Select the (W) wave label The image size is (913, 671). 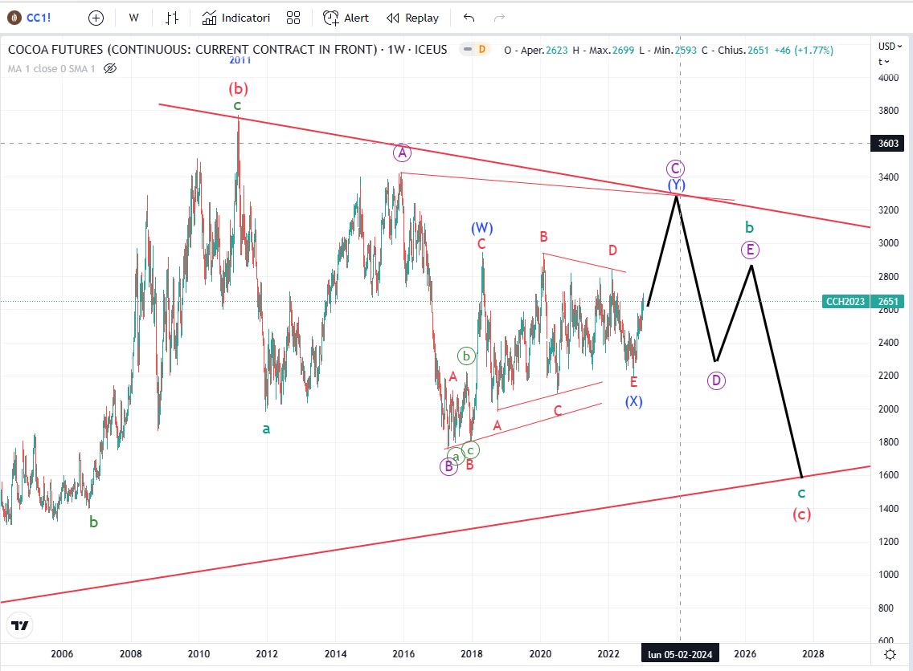coord(482,228)
